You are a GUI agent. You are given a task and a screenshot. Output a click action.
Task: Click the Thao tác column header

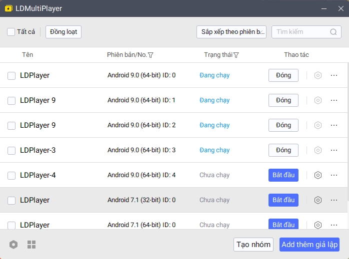coord(296,55)
